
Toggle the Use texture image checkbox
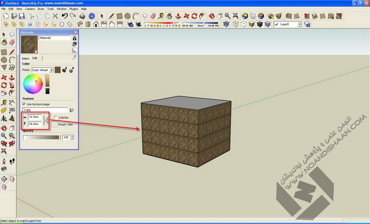(24, 104)
